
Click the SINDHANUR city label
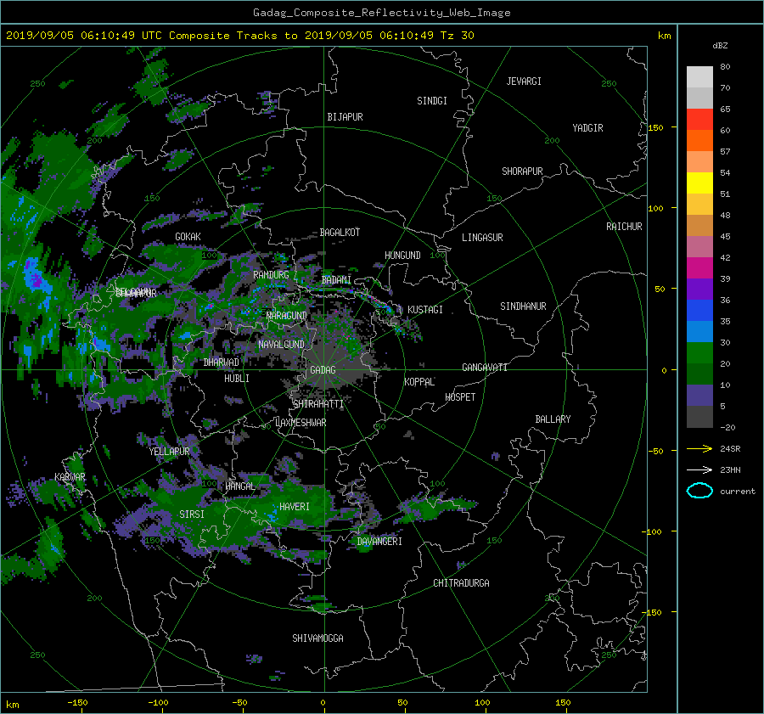[x=523, y=306]
